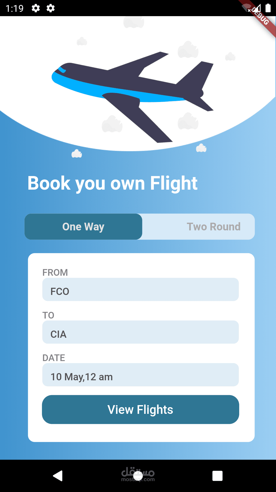Tap the clock time in status bar
Screen dimensions: 276x492
pos(15,8)
